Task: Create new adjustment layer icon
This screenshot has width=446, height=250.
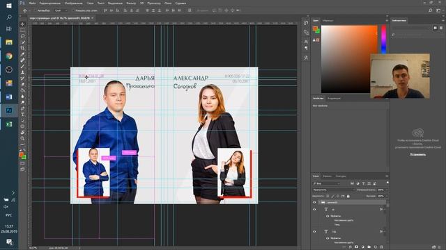Action: [x=362, y=247]
